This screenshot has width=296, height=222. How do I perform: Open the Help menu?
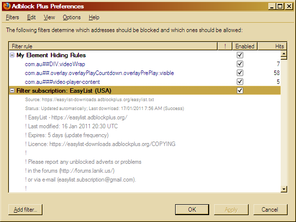coord(94,17)
